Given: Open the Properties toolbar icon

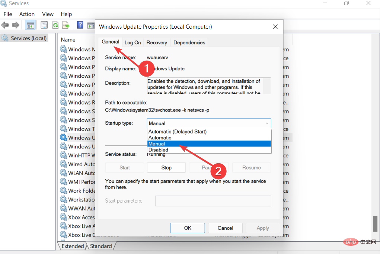Looking at the screenshot, I should (44, 25).
